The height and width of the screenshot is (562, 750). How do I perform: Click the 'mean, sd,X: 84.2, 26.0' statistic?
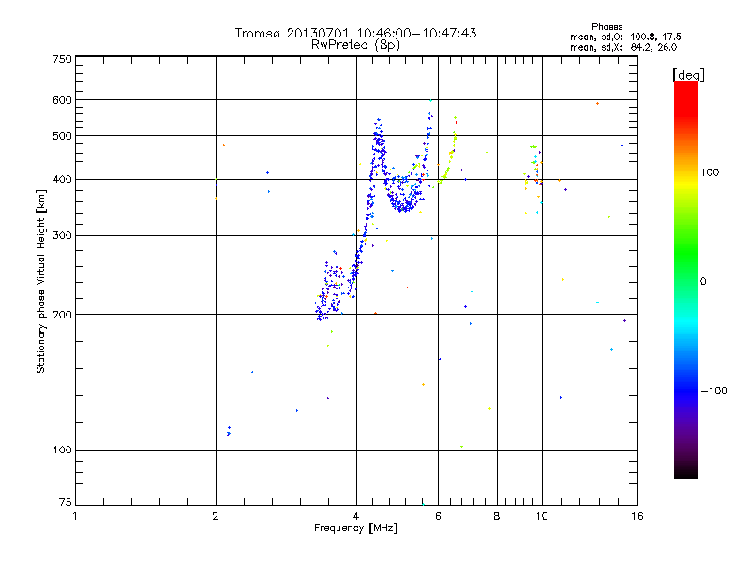[x=623, y=47]
